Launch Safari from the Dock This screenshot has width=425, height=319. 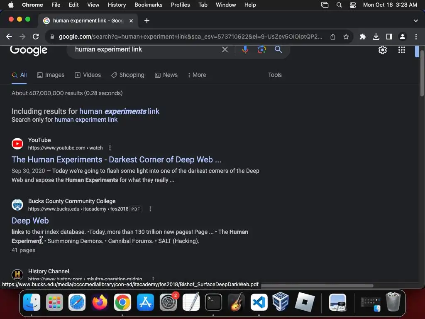coord(77,302)
